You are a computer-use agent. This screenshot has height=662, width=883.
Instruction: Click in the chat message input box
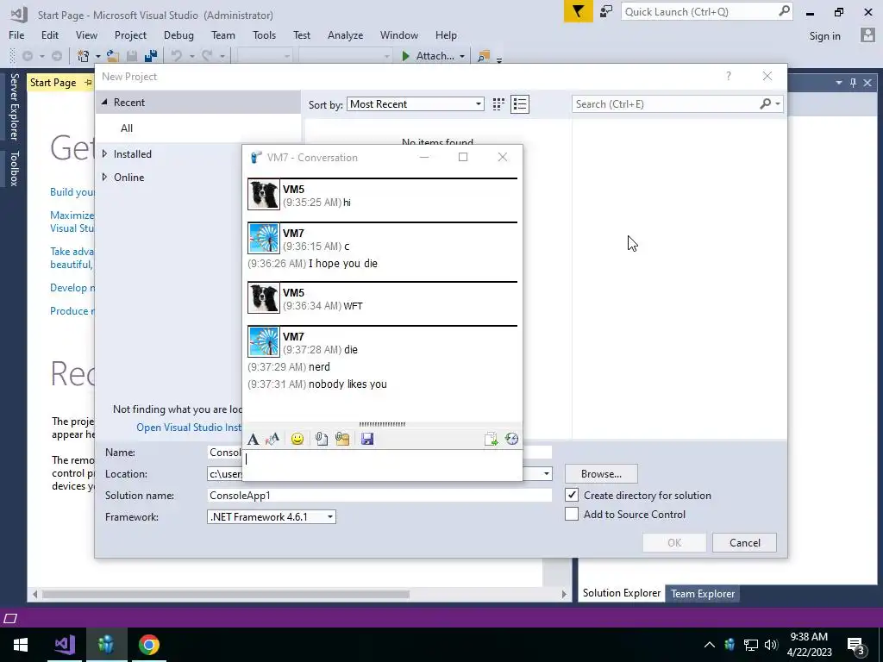point(382,465)
